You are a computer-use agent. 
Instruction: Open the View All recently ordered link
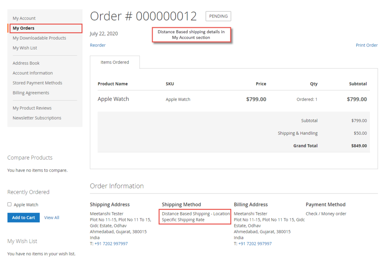51,217
